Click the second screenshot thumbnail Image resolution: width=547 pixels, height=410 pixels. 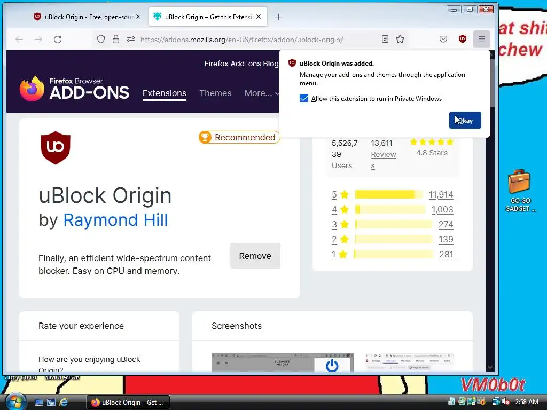tap(408, 362)
